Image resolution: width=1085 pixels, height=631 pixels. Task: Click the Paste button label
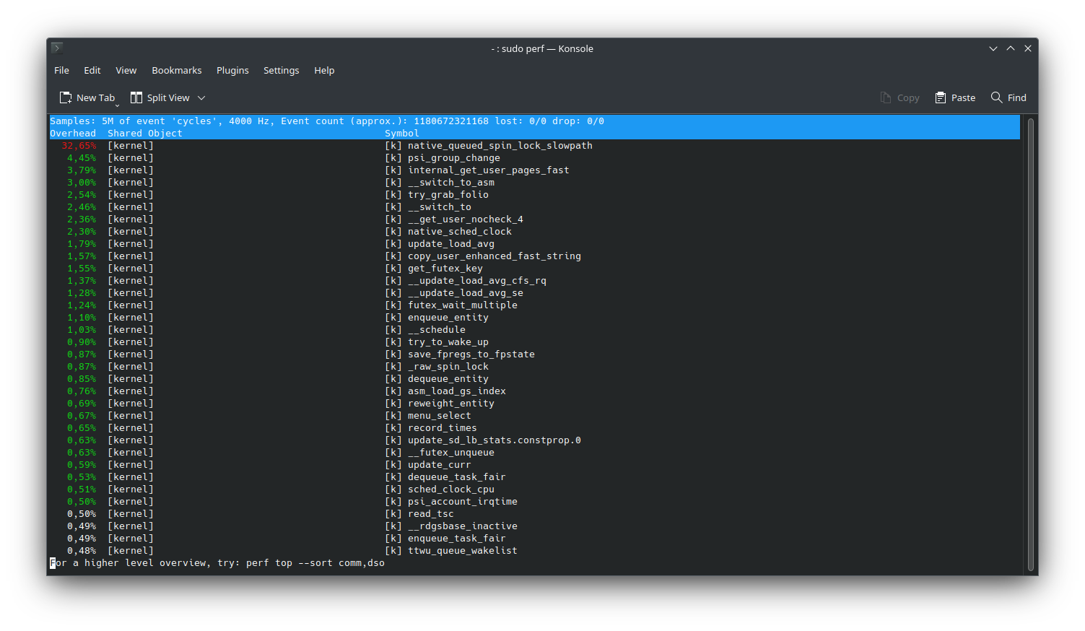tap(963, 97)
